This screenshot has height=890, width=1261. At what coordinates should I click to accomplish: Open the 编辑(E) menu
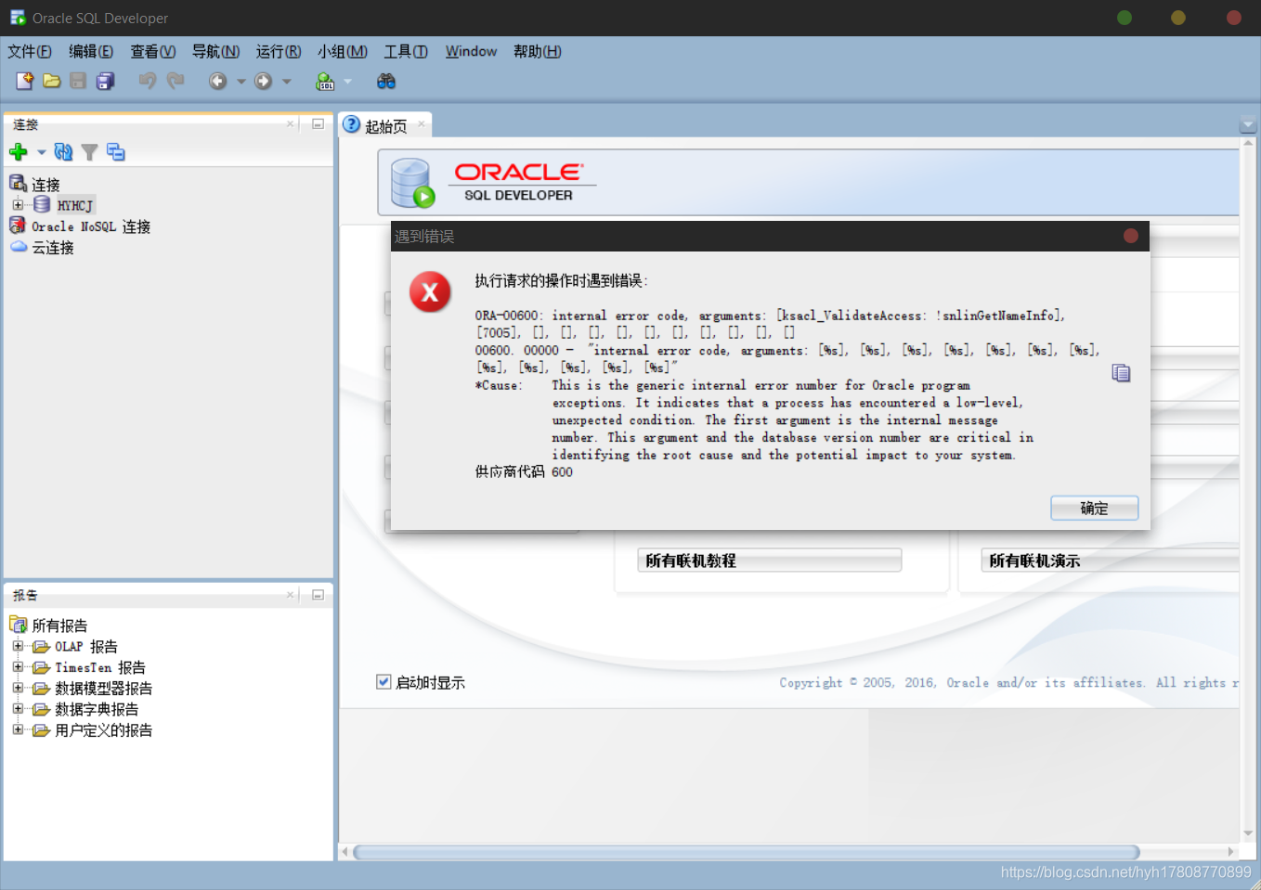click(91, 51)
